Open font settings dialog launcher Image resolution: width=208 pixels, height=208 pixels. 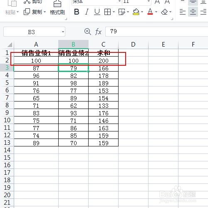(x=172, y=19)
